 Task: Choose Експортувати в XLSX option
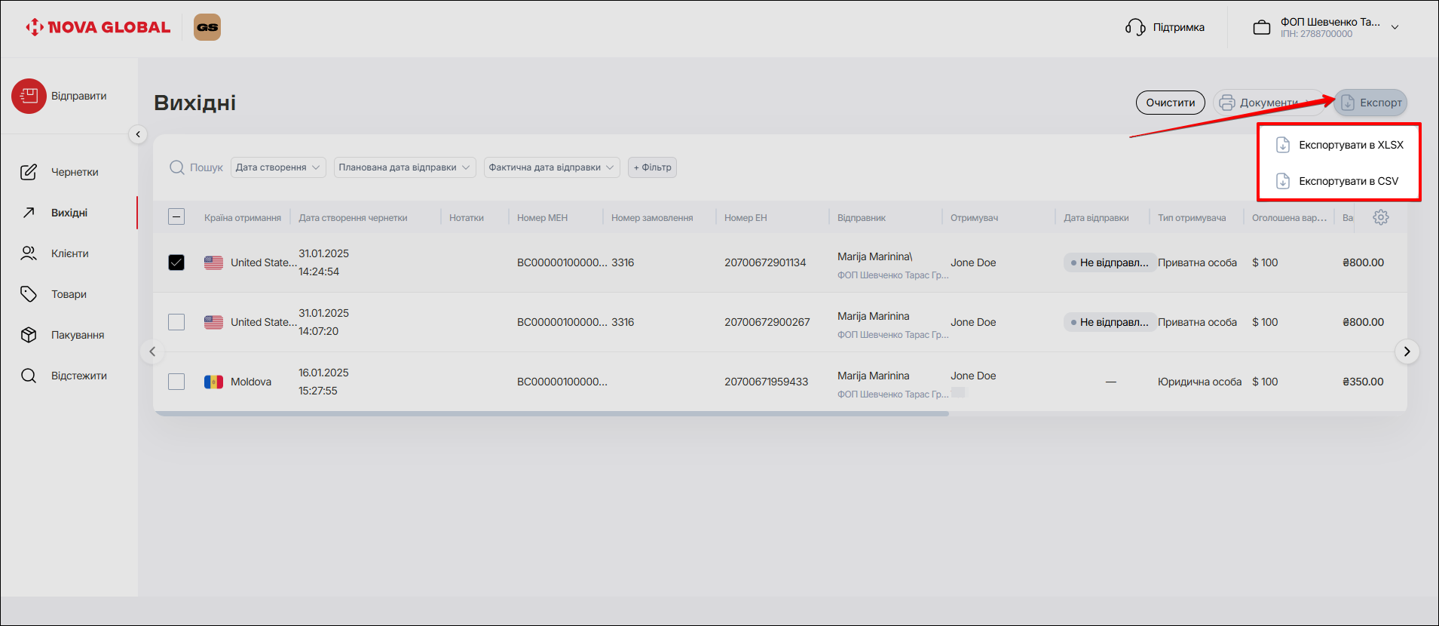1350,145
